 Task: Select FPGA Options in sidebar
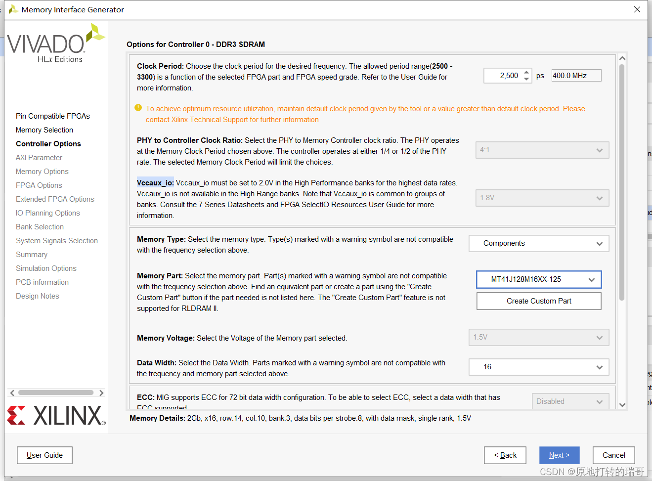click(x=39, y=185)
